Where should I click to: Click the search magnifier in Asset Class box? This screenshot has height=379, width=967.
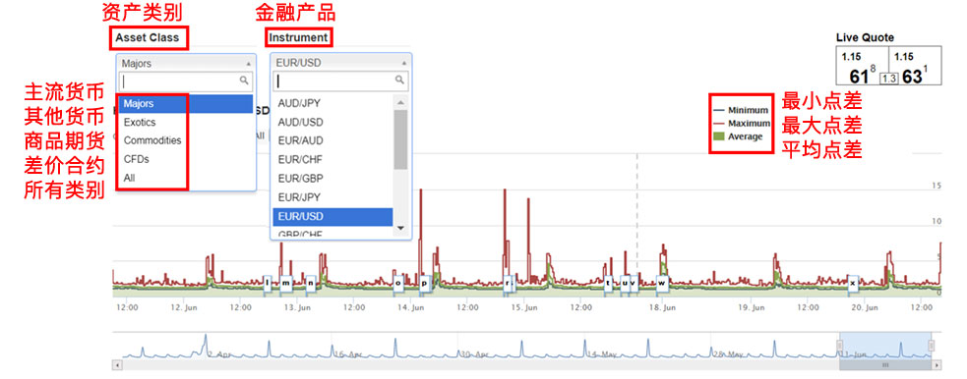click(x=245, y=81)
